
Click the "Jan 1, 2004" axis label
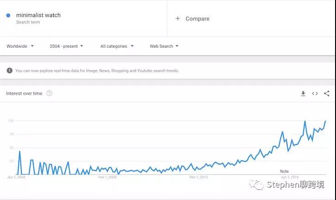tap(16, 177)
